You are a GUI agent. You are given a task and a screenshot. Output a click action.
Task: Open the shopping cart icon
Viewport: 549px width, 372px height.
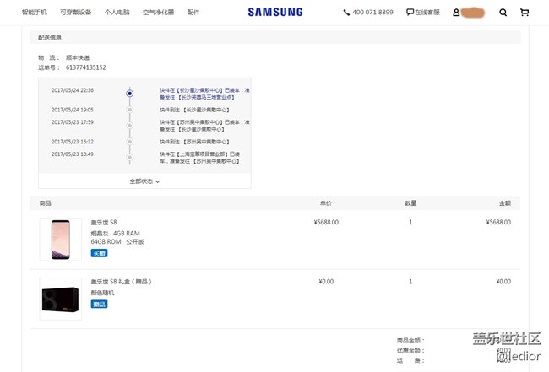pos(525,13)
